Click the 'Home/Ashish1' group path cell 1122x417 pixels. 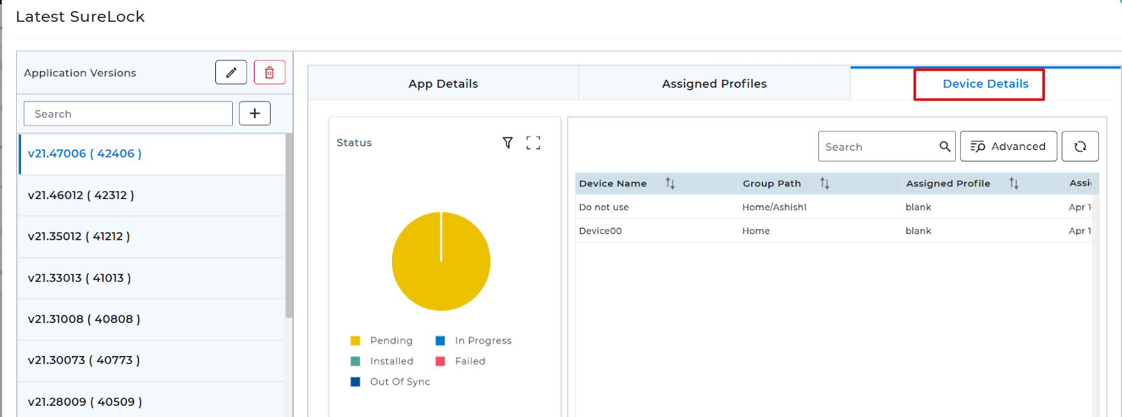point(774,207)
